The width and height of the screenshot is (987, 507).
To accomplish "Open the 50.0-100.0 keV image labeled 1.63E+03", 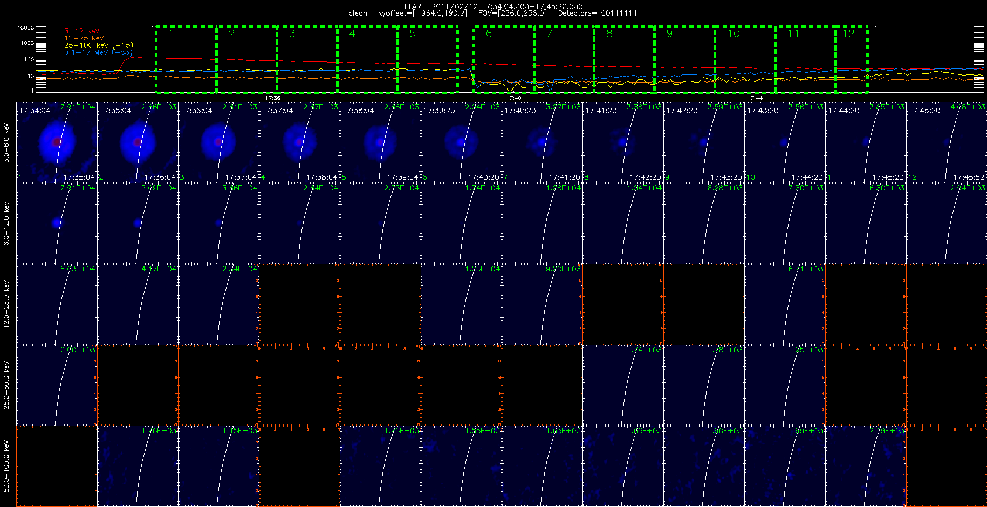I will pos(542,466).
